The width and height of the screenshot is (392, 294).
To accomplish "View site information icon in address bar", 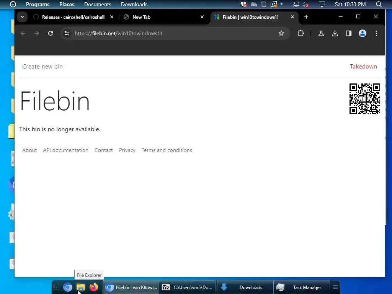I will click(x=67, y=33).
